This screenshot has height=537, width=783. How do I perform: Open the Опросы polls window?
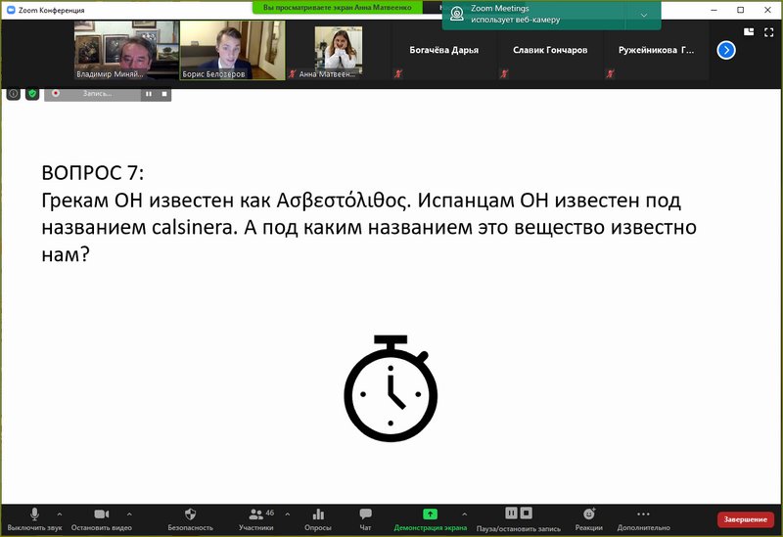(318, 519)
